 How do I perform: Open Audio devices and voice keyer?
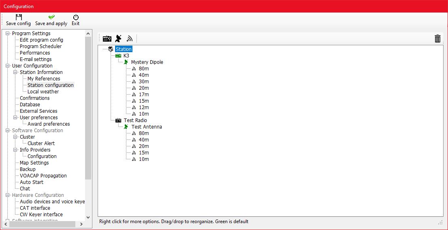(x=52, y=201)
